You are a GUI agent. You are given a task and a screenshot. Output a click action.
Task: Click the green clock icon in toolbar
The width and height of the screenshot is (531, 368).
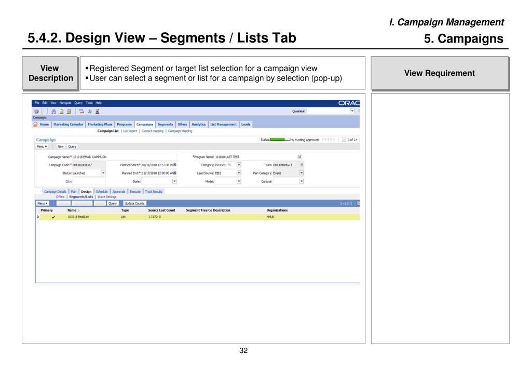tap(90, 111)
